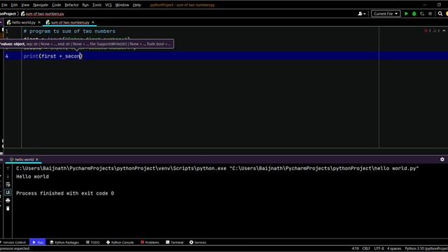Run with coverage icon in toolbar
Screen dimensions: 448x252
(x=422, y=14)
